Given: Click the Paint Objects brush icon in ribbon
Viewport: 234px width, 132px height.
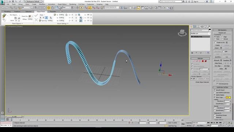Looking at the screenshot, I should (x=4, y=15).
